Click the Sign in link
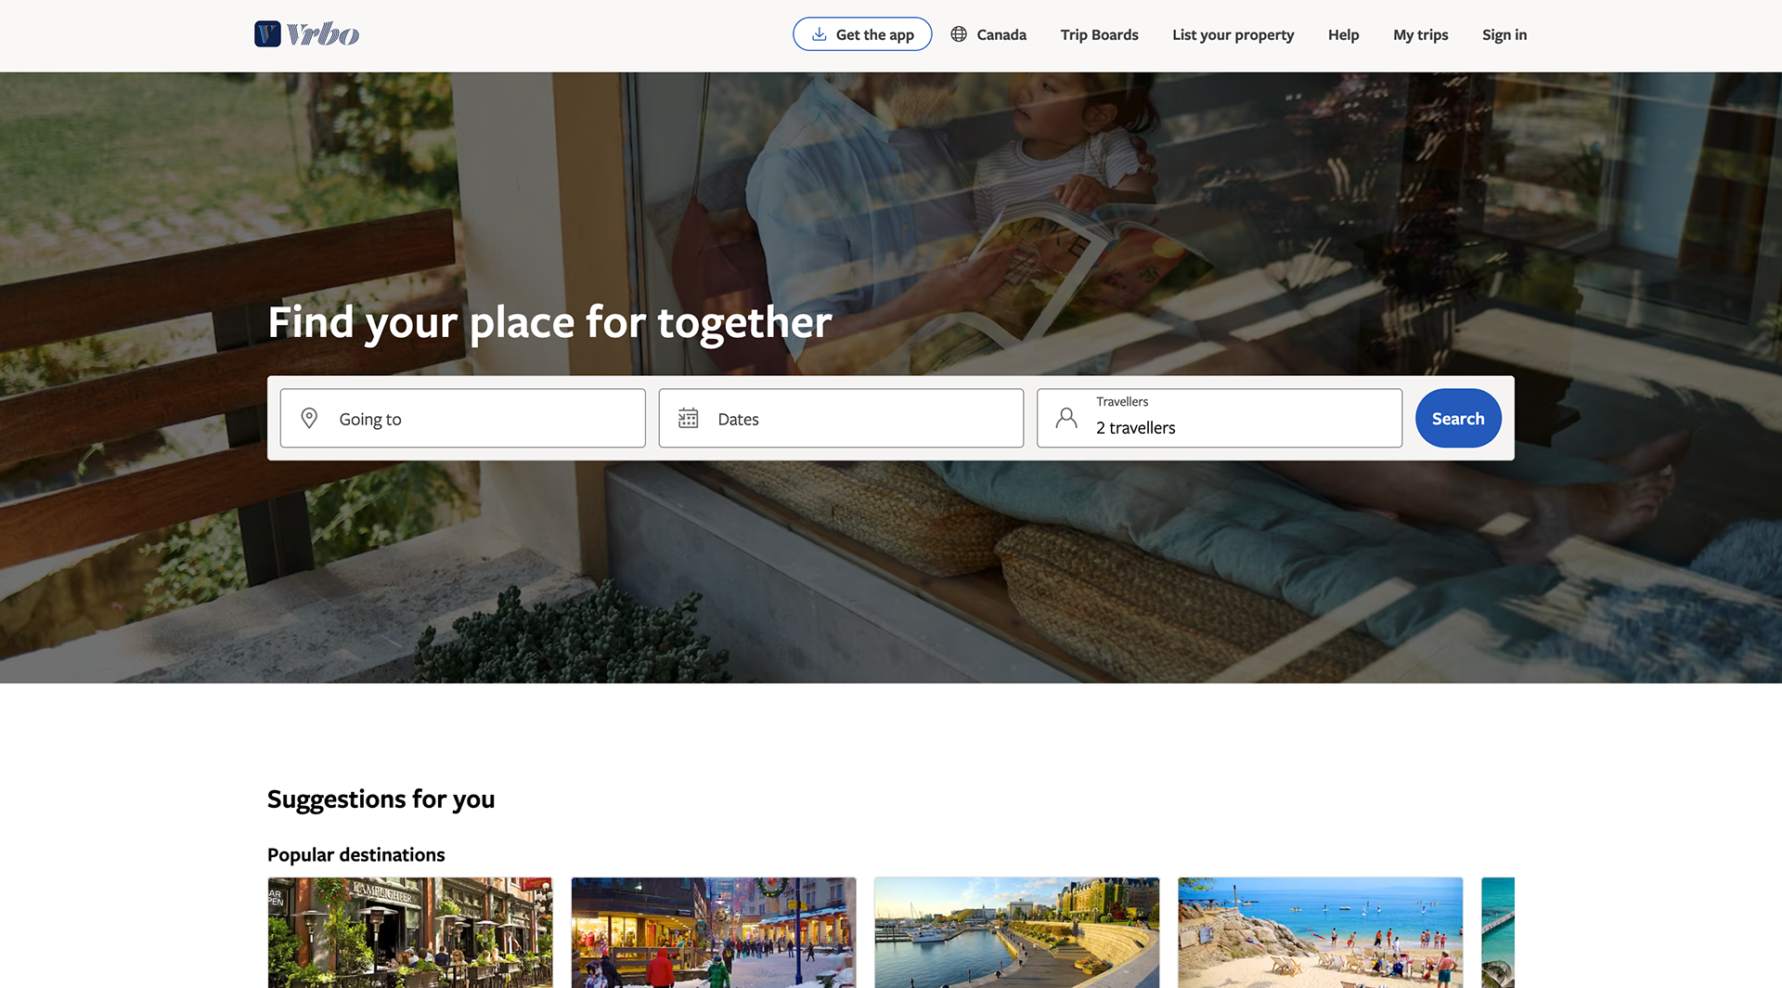 (x=1504, y=34)
